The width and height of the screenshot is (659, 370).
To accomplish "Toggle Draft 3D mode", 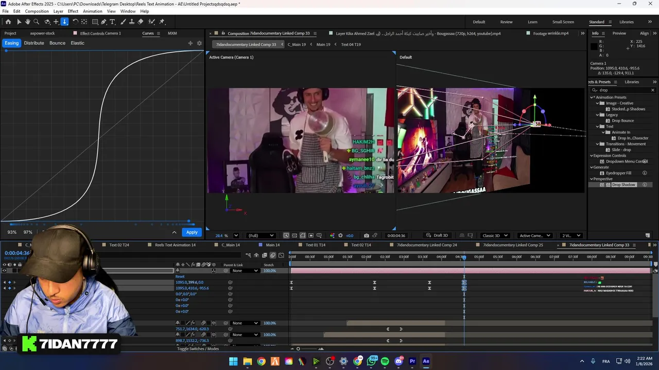I will click(x=437, y=235).
